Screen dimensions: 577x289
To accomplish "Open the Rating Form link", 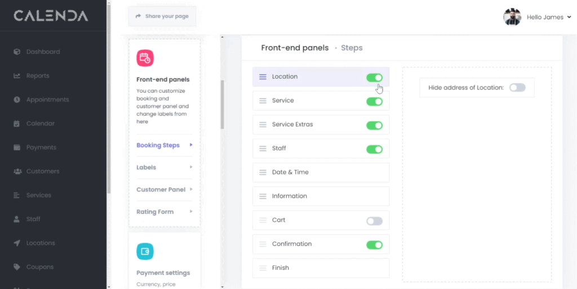I will coord(155,212).
